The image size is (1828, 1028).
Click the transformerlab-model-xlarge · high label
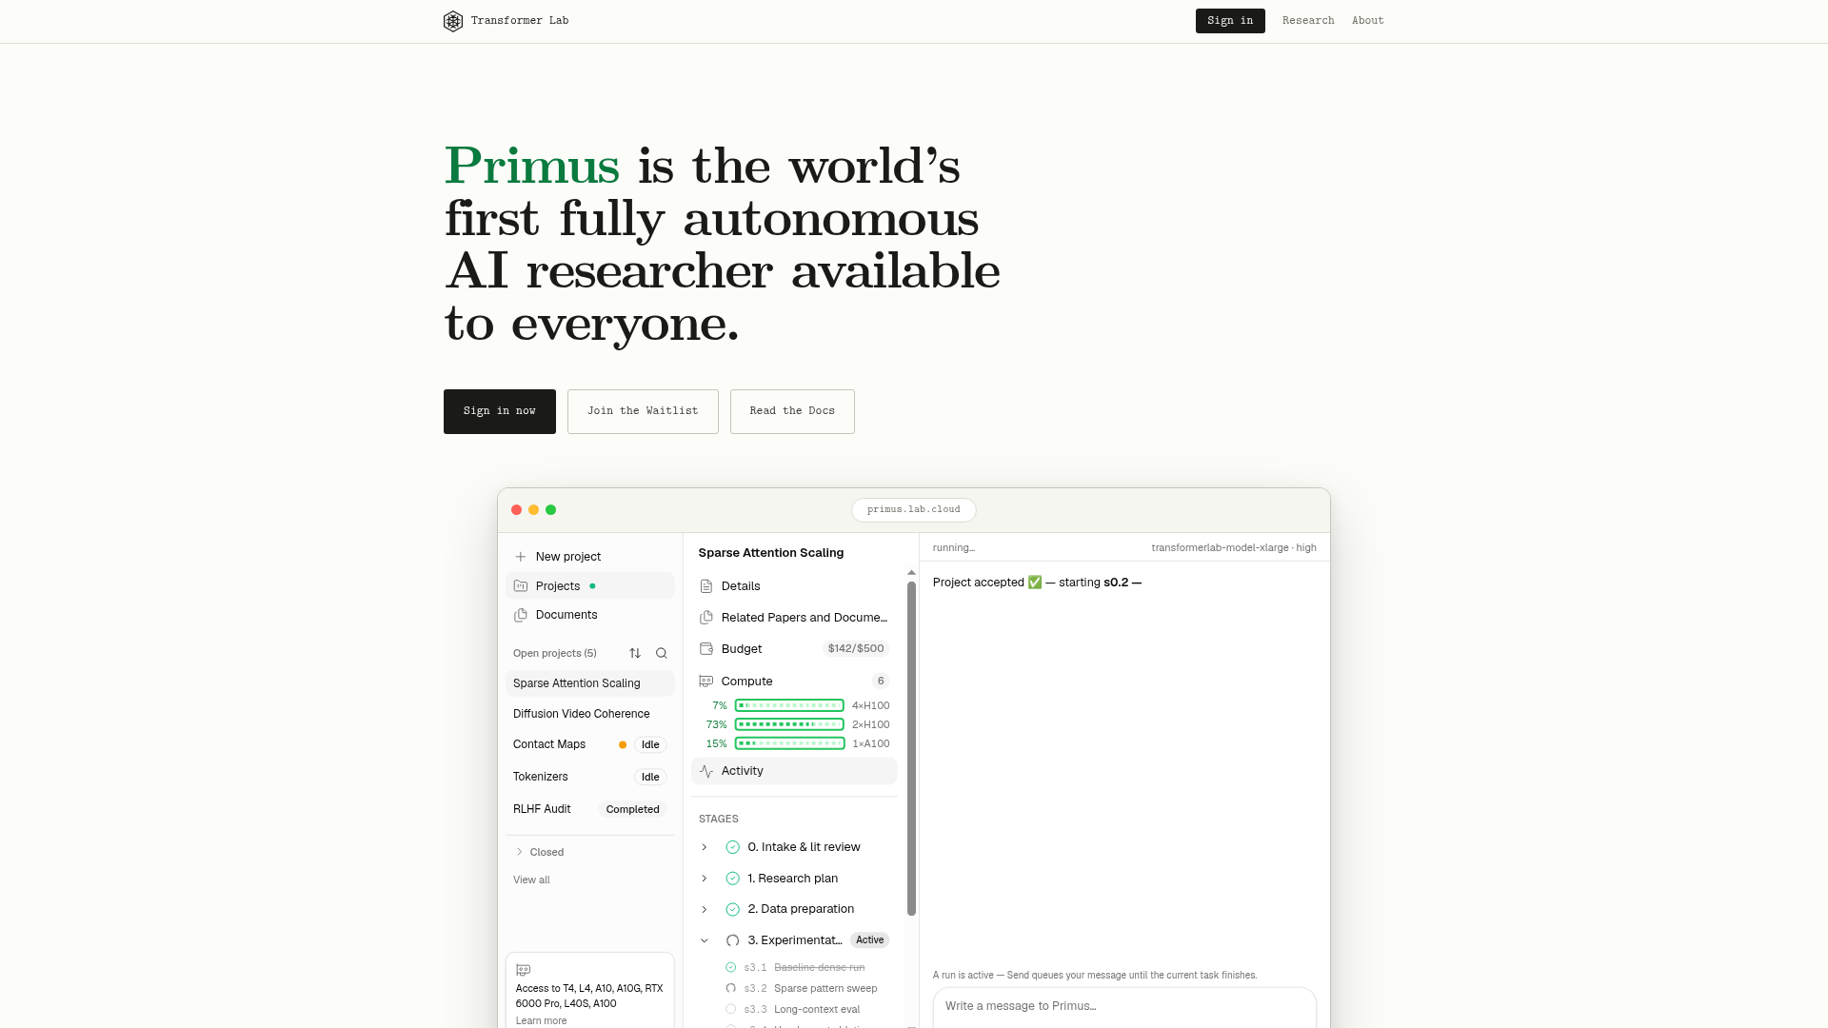point(1234,548)
